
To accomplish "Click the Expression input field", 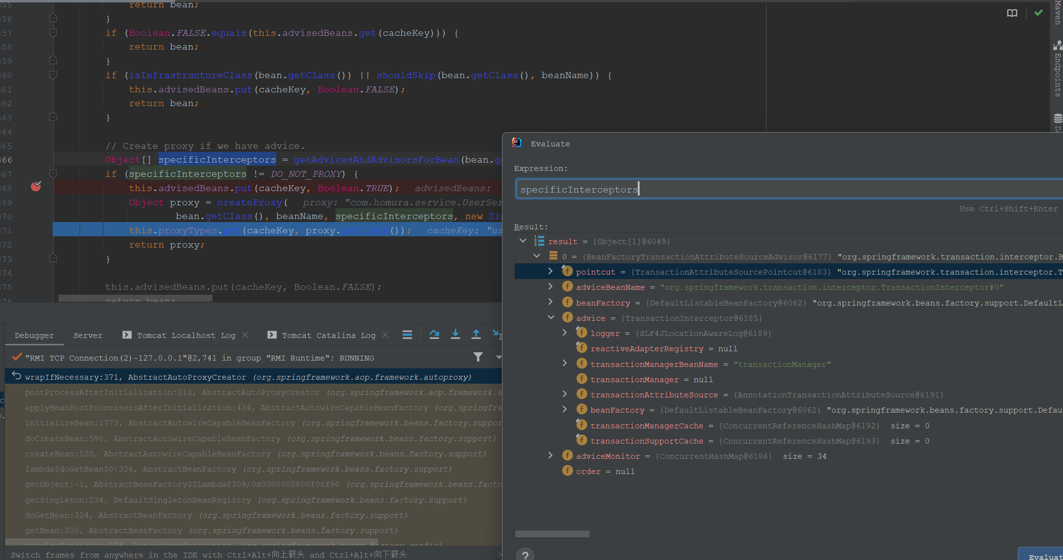I will tap(787, 189).
